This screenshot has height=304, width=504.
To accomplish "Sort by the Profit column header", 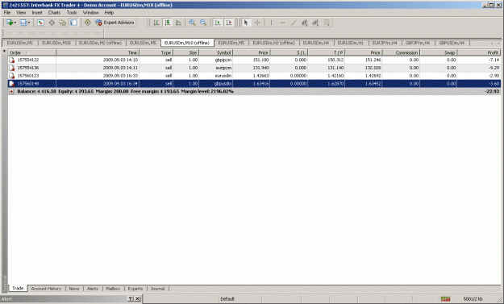I will [x=479, y=52].
